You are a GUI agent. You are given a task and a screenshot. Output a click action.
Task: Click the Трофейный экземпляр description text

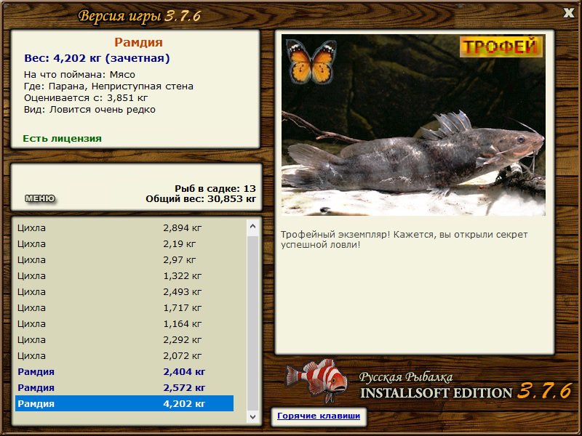point(404,240)
